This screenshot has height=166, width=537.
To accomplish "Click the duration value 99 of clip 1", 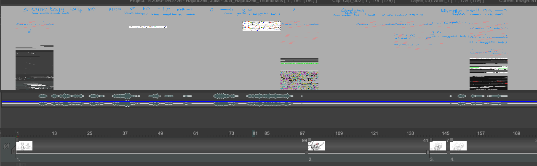I will pyautogui.click(x=305, y=140).
